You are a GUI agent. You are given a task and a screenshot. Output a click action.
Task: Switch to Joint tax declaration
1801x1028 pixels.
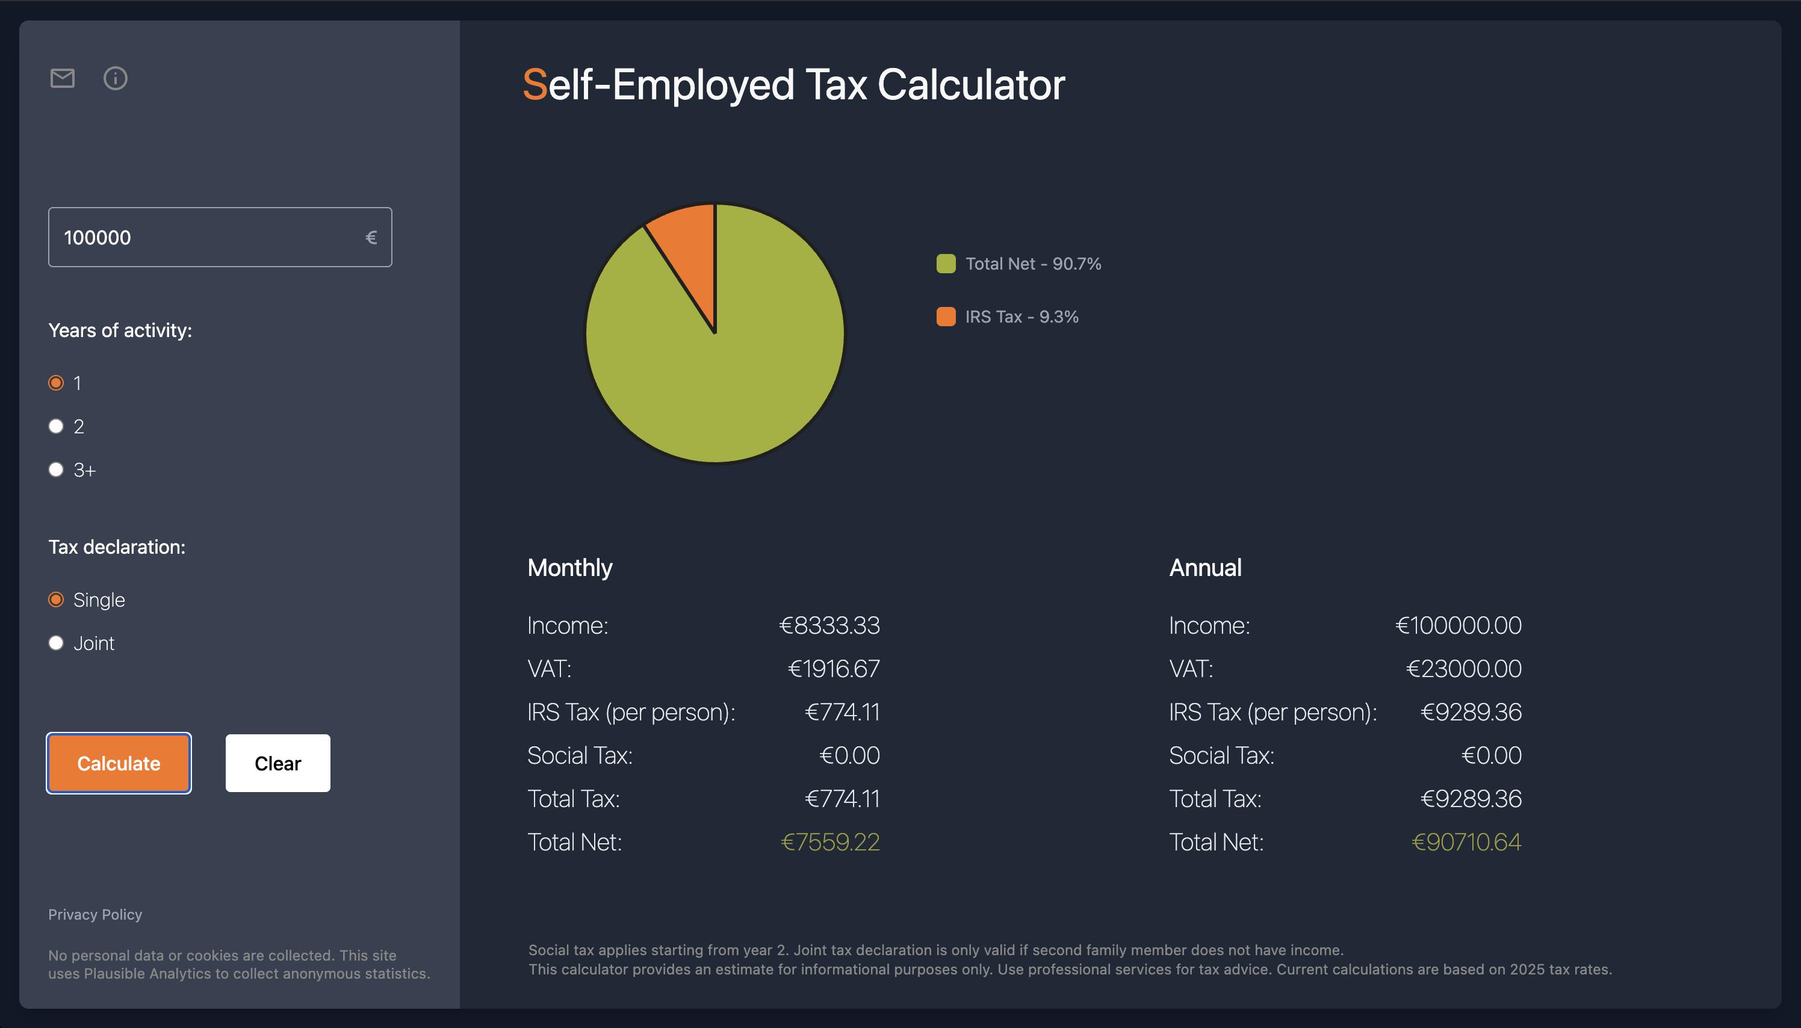(x=56, y=643)
